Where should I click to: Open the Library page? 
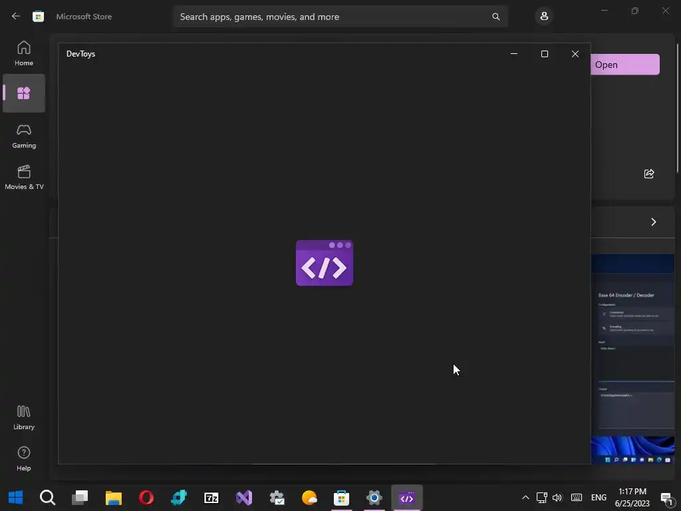(x=24, y=417)
